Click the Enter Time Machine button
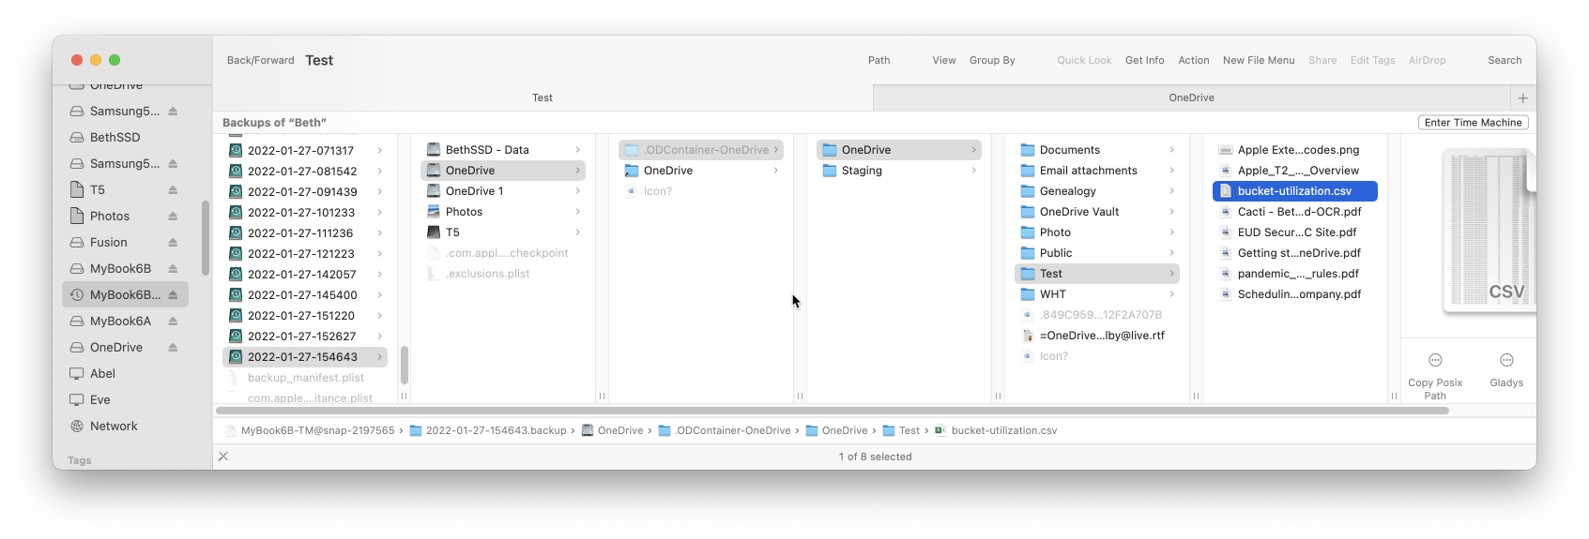The width and height of the screenshot is (1589, 539). (x=1474, y=123)
